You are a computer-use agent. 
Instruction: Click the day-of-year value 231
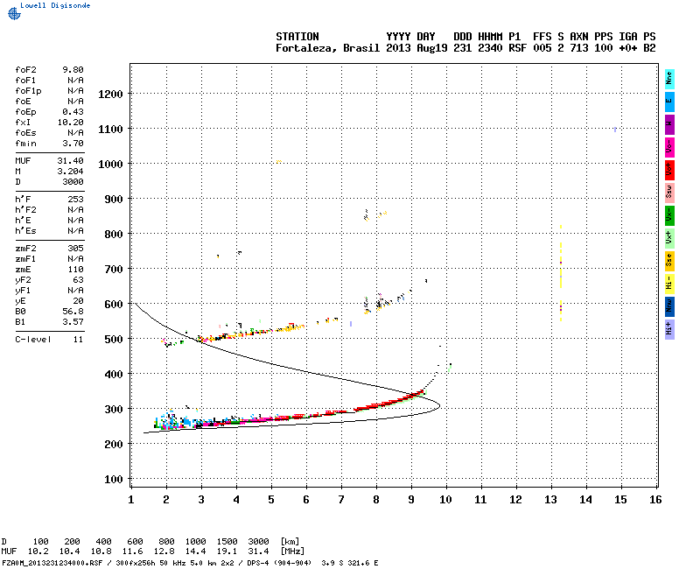[x=463, y=48]
